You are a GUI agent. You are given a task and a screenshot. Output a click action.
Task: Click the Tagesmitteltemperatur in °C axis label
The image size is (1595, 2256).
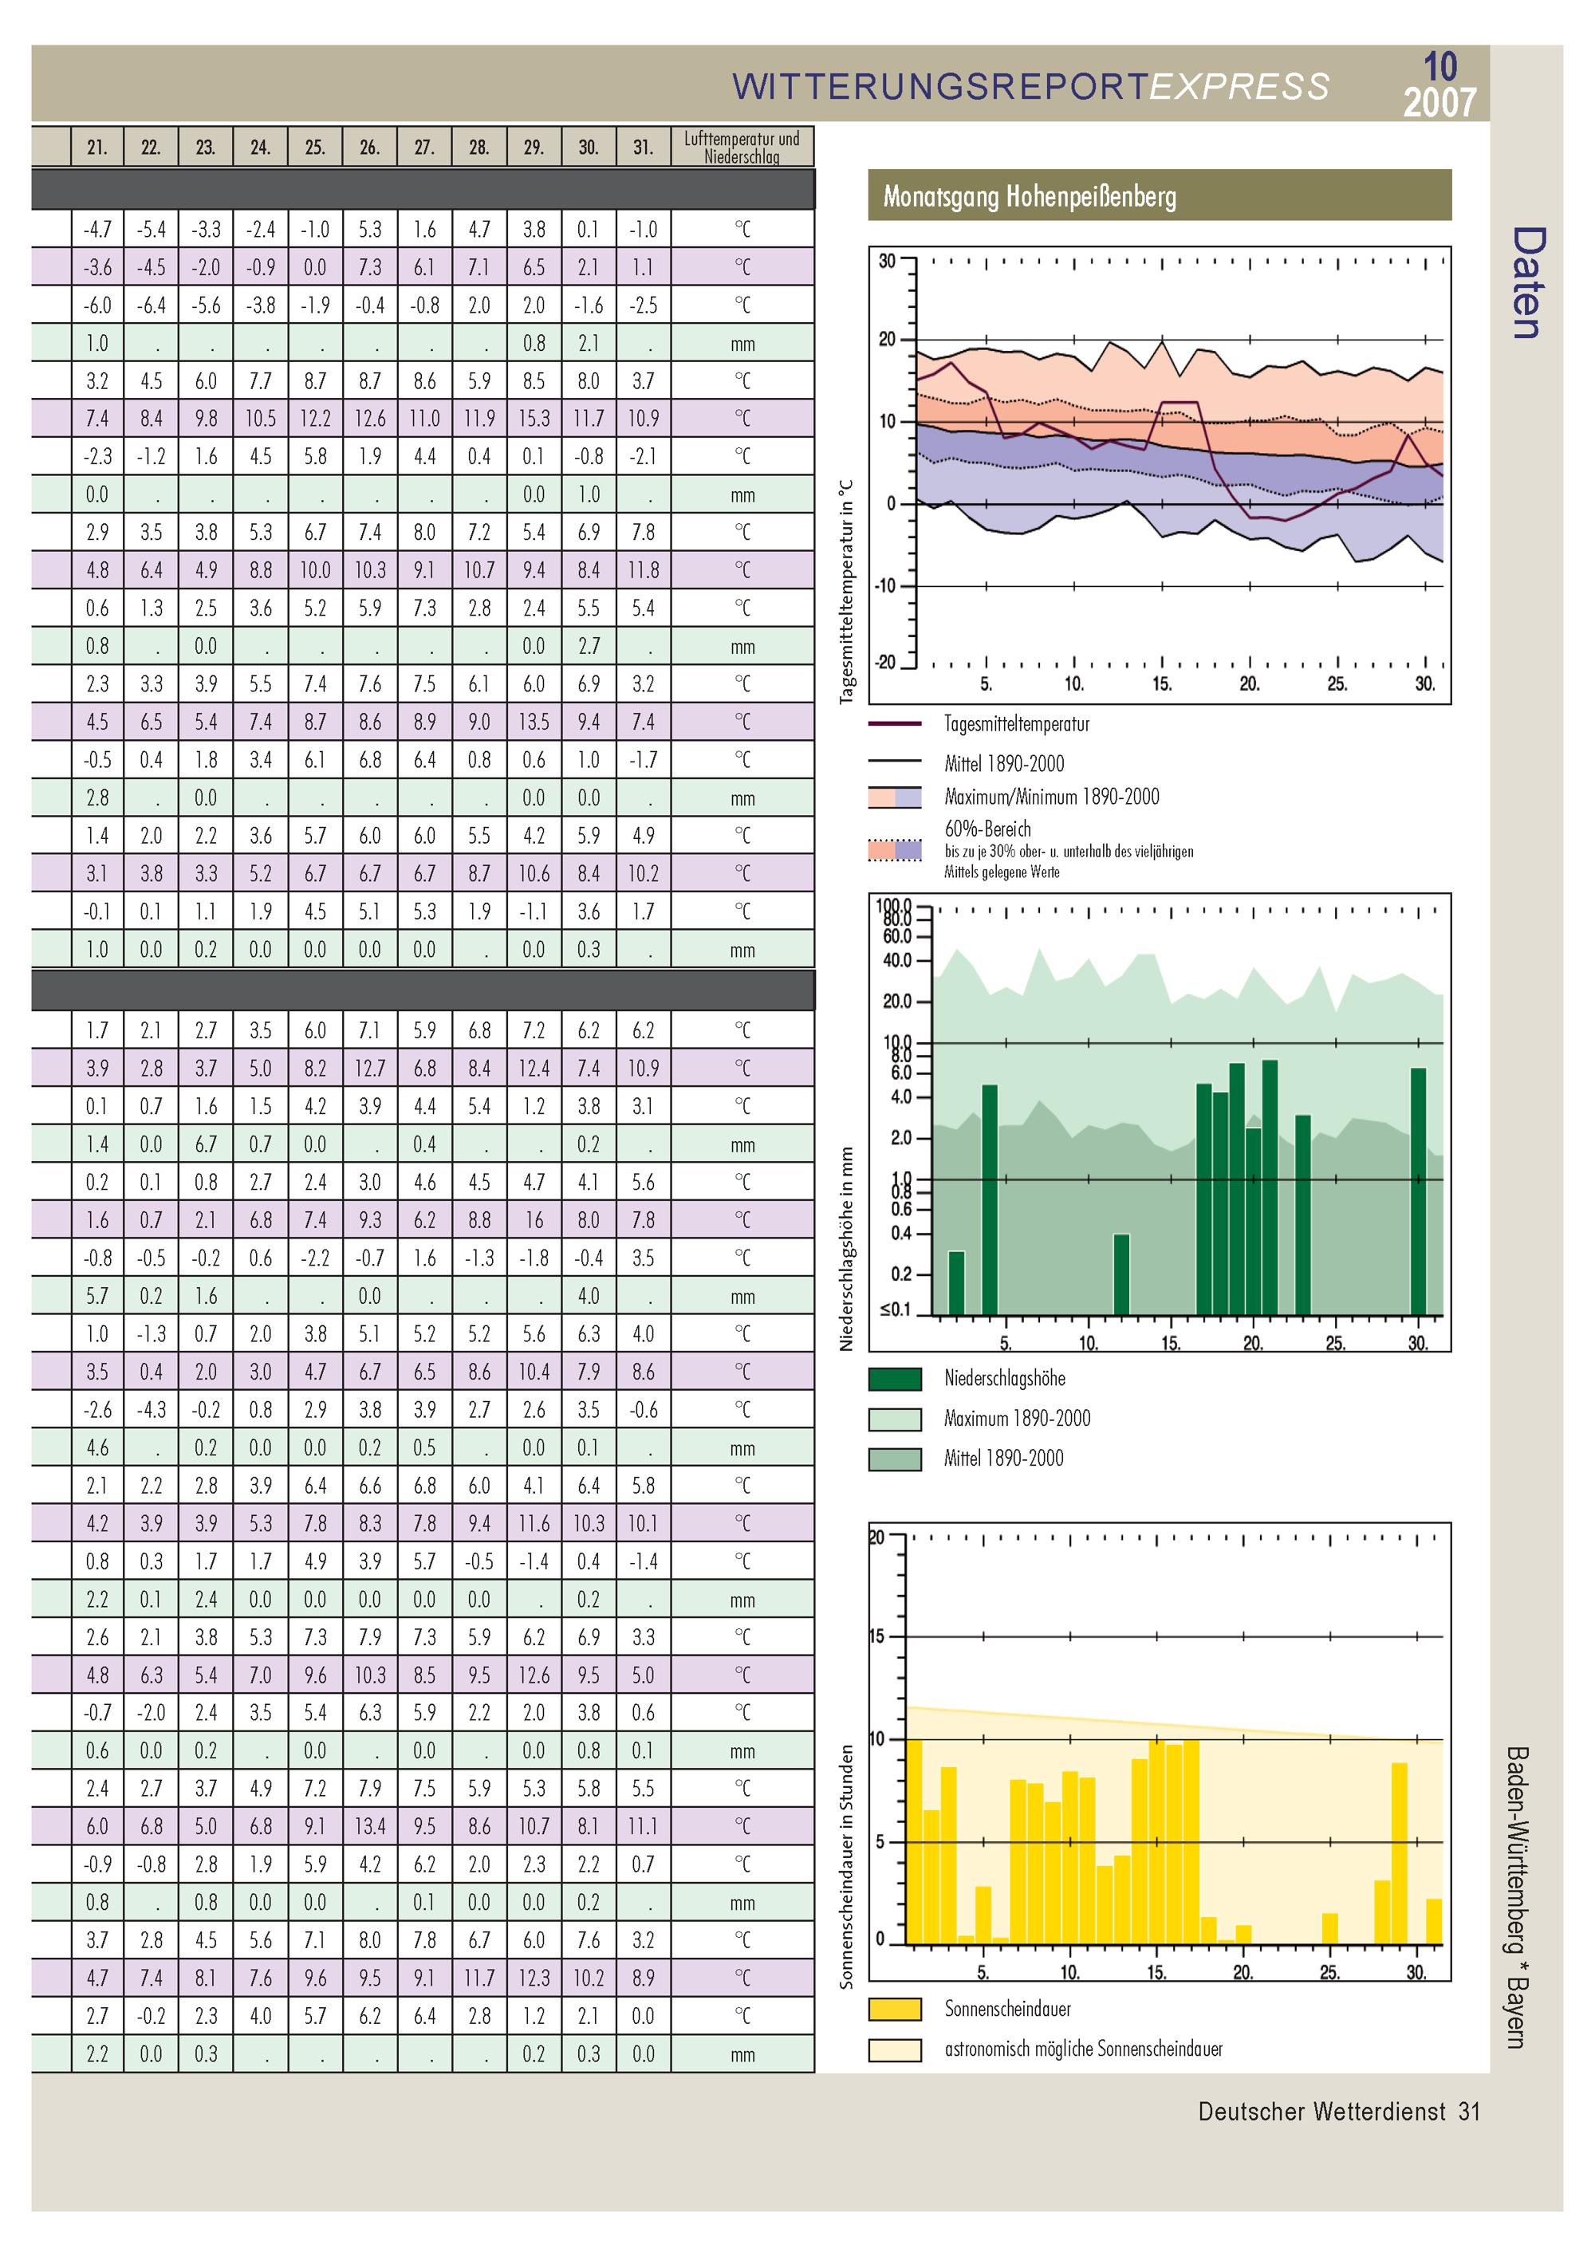tap(846, 592)
